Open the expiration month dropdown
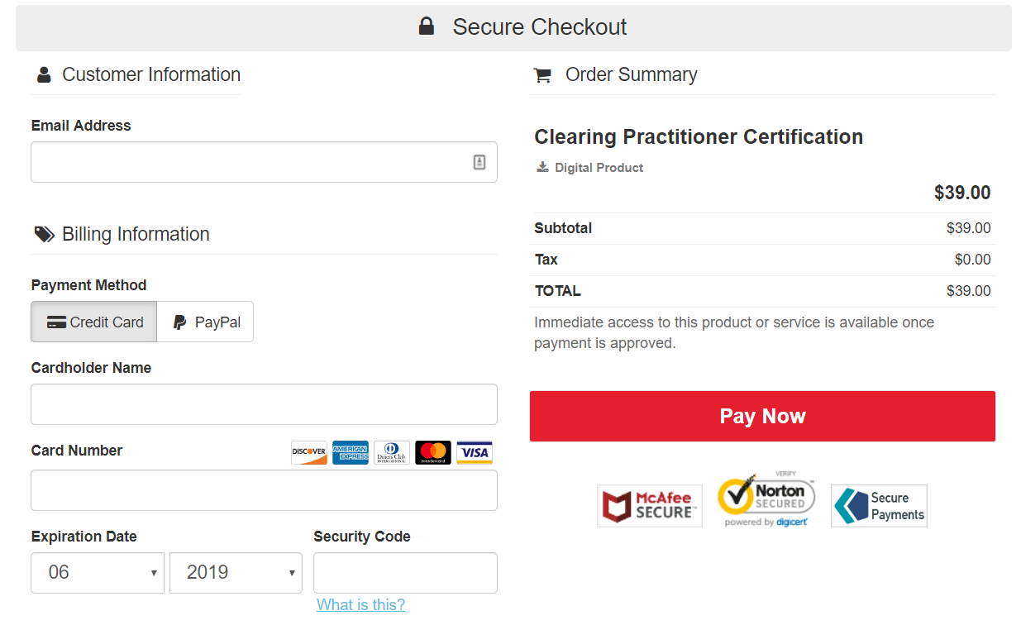Screen dimensions: 1021x625 98,572
